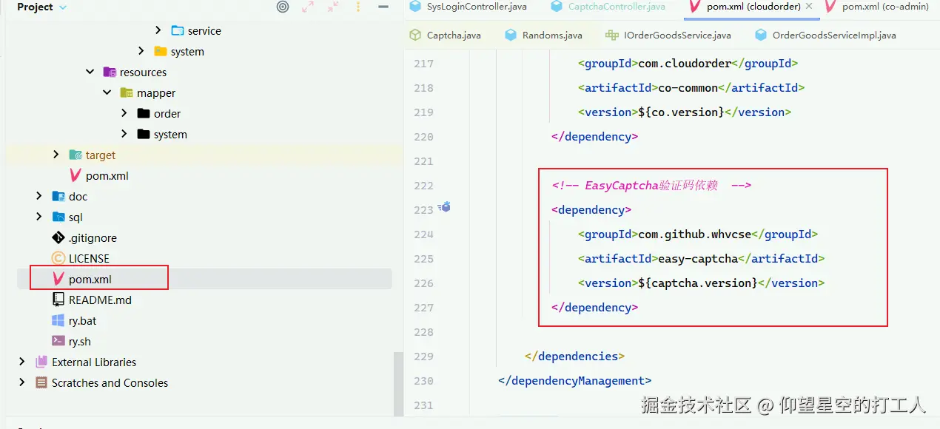Click the External Libraries icon
Screen dimensions: 940x429
(x=41, y=362)
